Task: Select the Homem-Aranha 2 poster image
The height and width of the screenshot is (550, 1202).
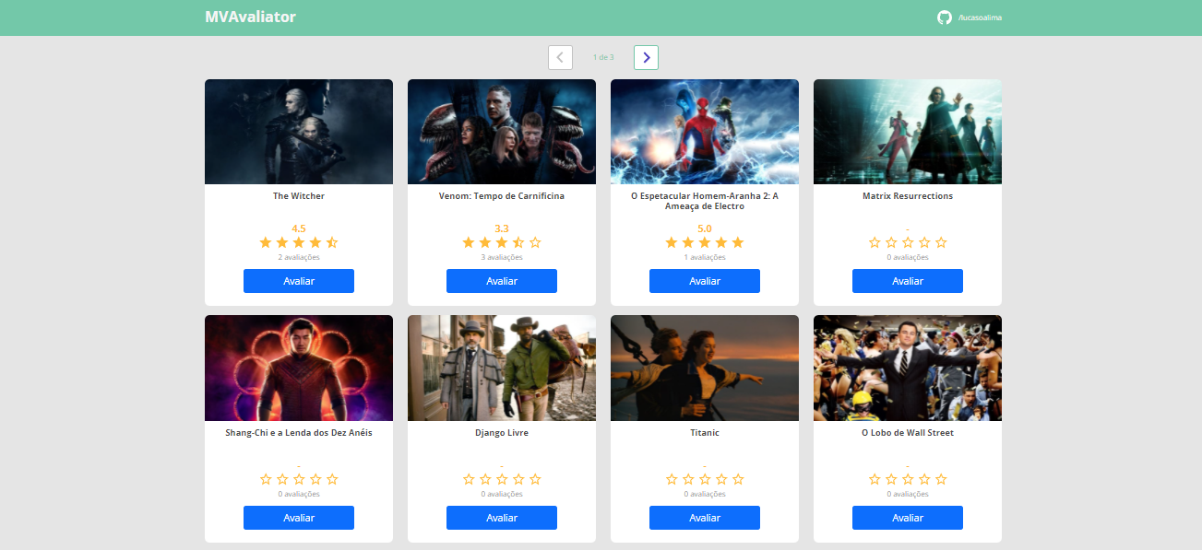Action: [x=705, y=132]
